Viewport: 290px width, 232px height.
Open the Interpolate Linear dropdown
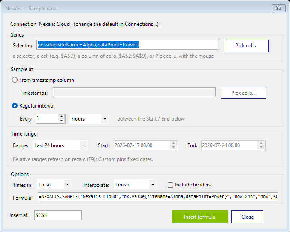(135, 185)
